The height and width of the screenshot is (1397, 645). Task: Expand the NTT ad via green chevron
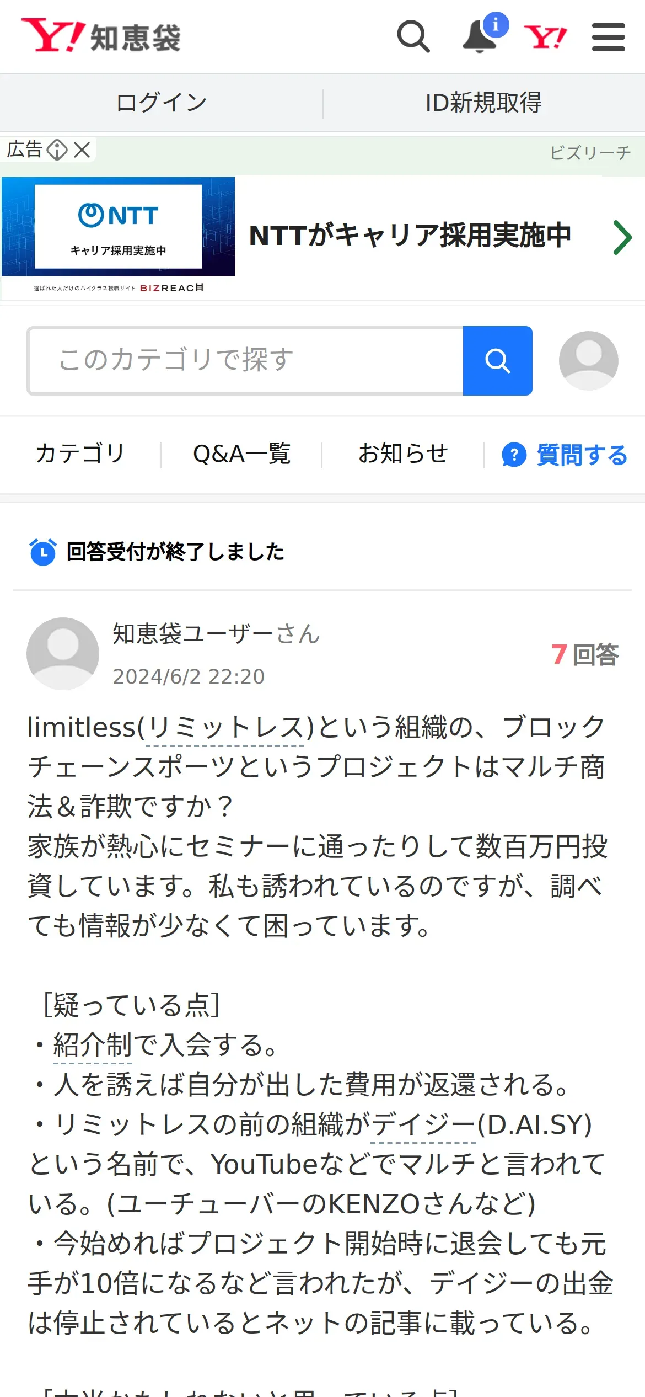click(x=622, y=237)
